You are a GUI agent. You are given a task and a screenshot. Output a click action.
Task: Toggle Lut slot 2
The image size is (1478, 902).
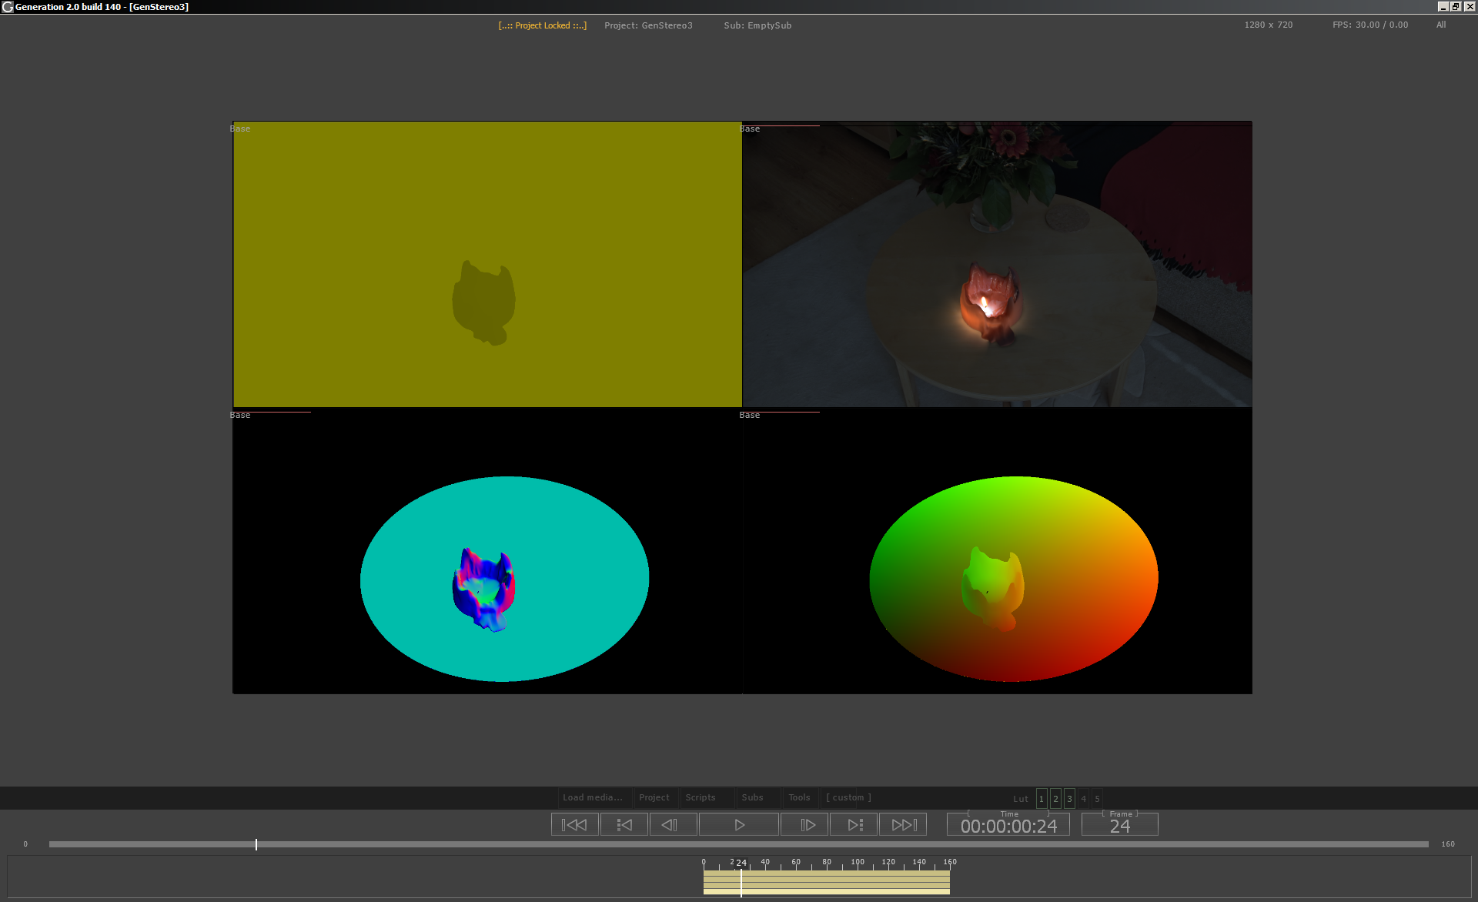pos(1055,799)
